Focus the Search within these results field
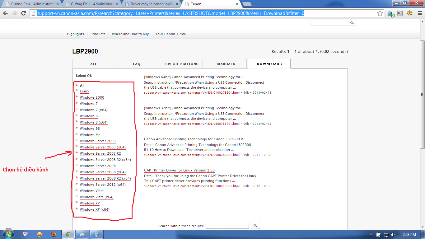The height and width of the screenshot is (239, 425). click(x=227, y=226)
